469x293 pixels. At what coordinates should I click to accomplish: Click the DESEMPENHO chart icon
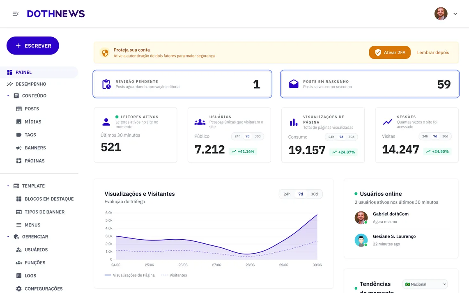point(10,84)
